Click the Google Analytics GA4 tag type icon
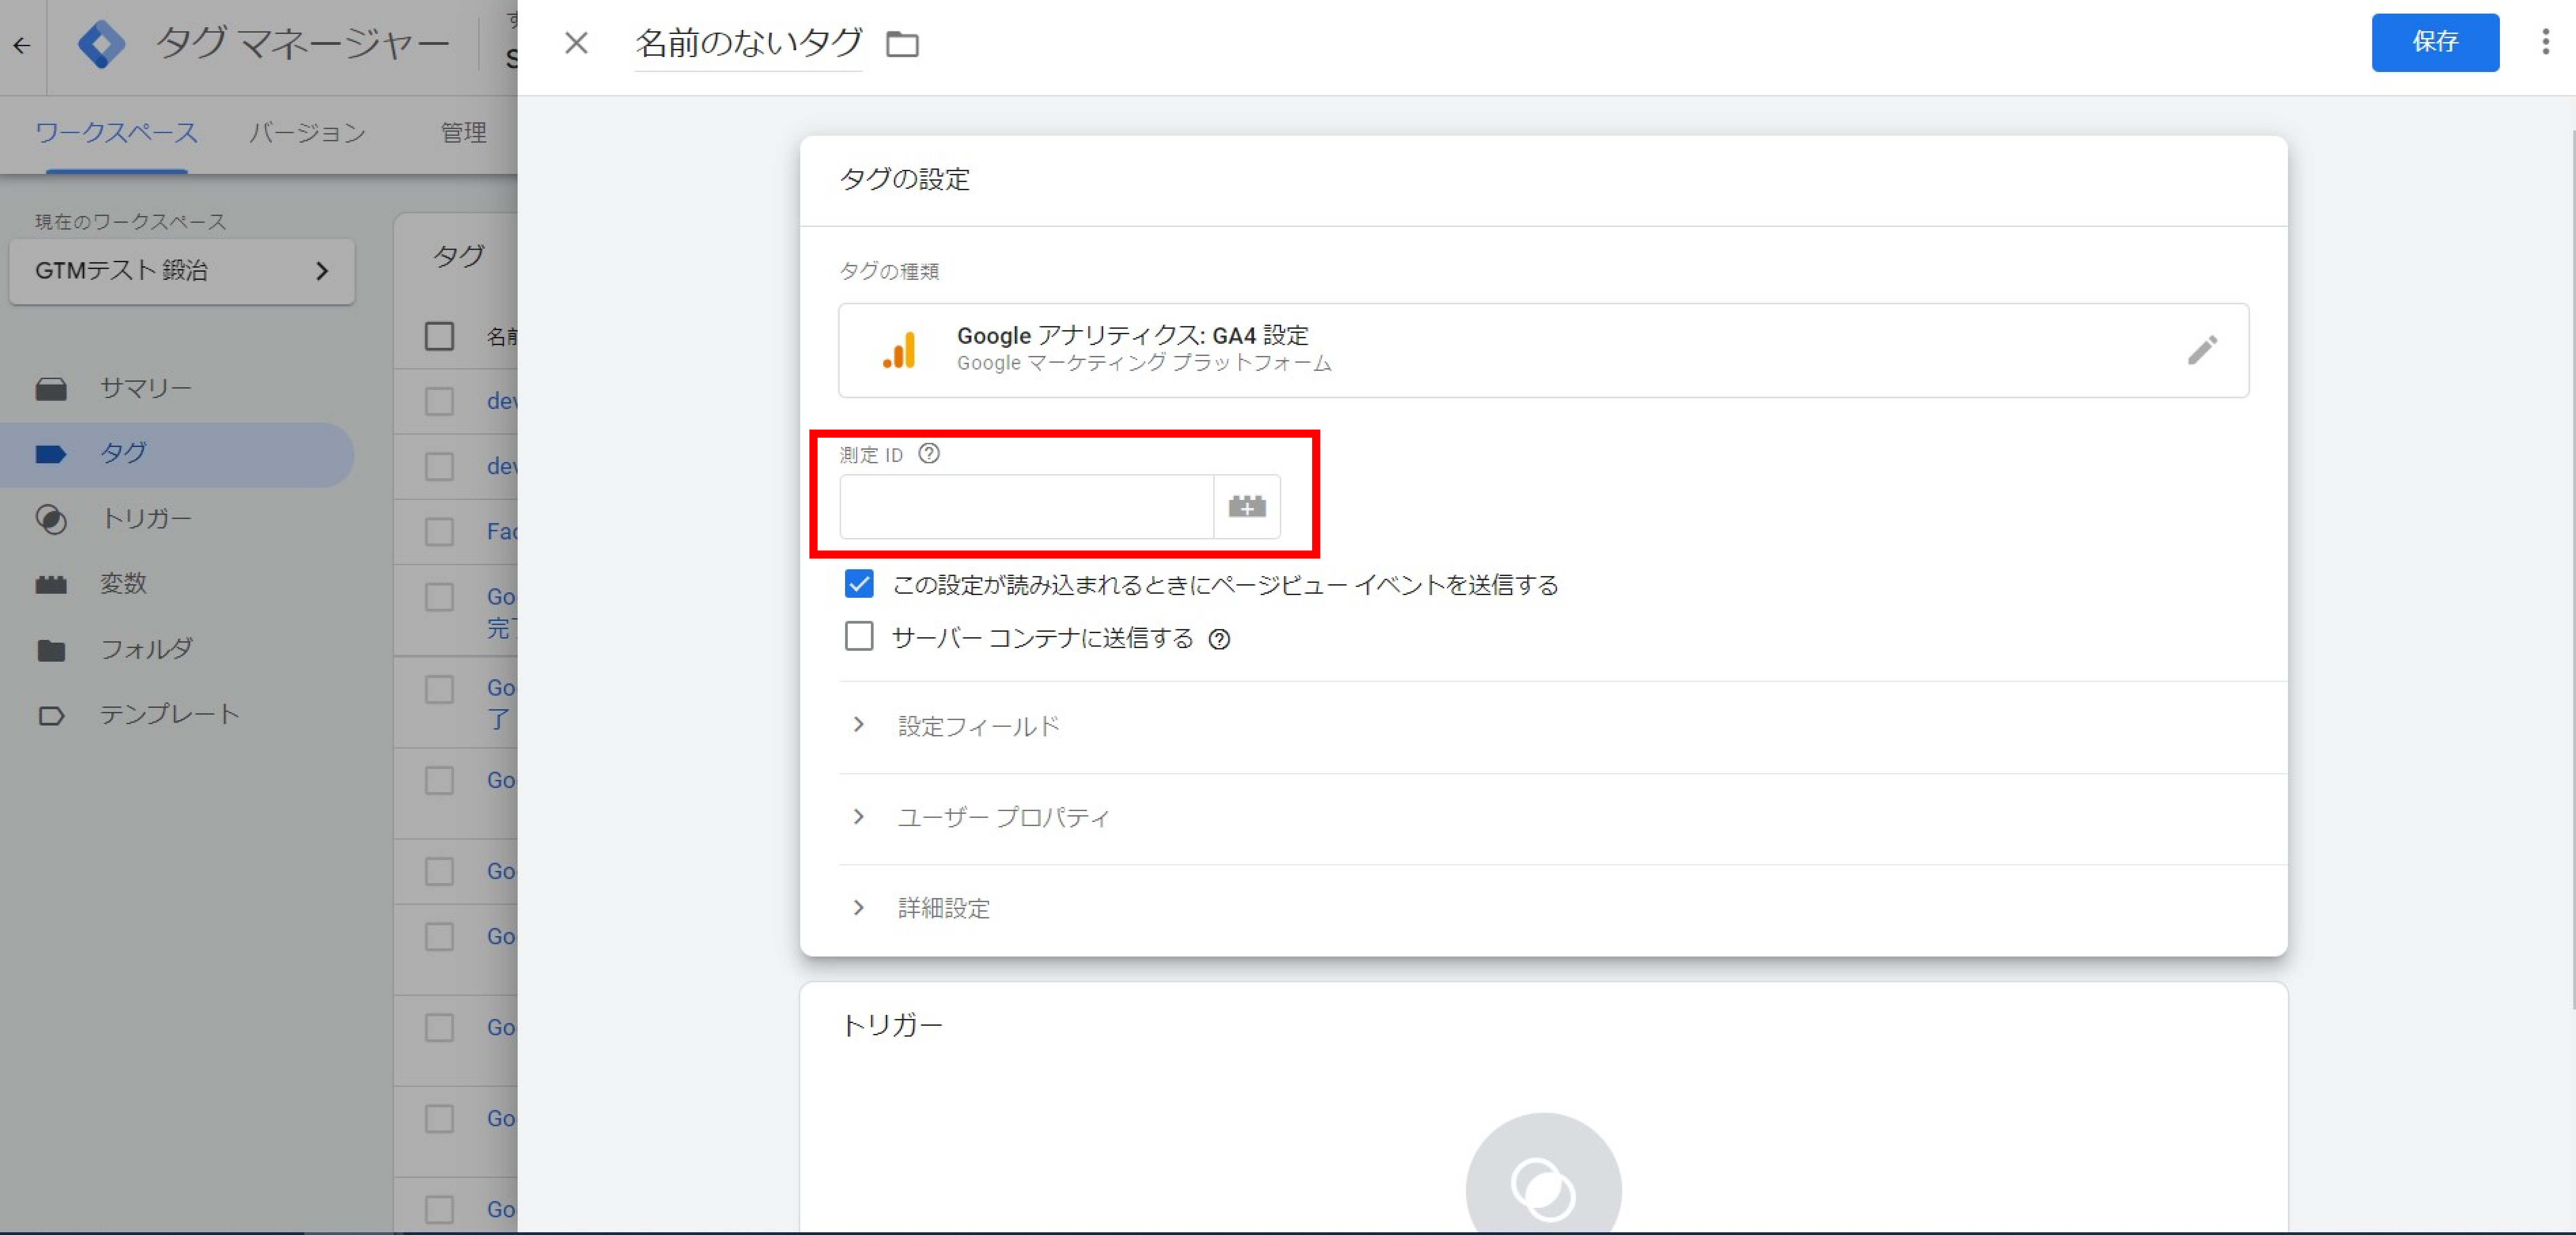 (x=899, y=350)
